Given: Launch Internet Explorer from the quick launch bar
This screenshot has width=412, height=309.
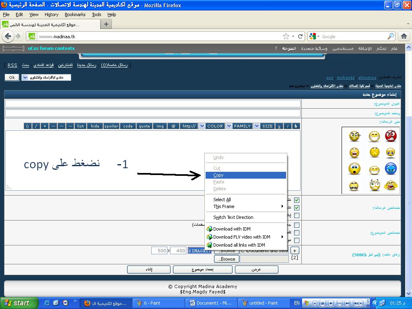Looking at the screenshot, I should [x=47, y=303].
